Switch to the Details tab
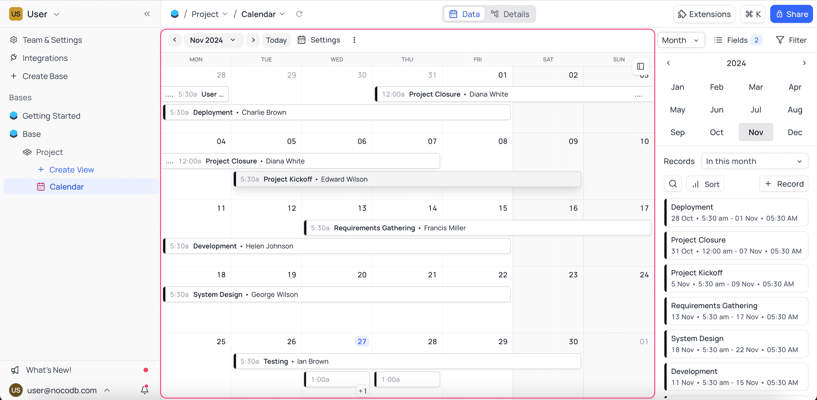This screenshot has width=817, height=400. 510,14
